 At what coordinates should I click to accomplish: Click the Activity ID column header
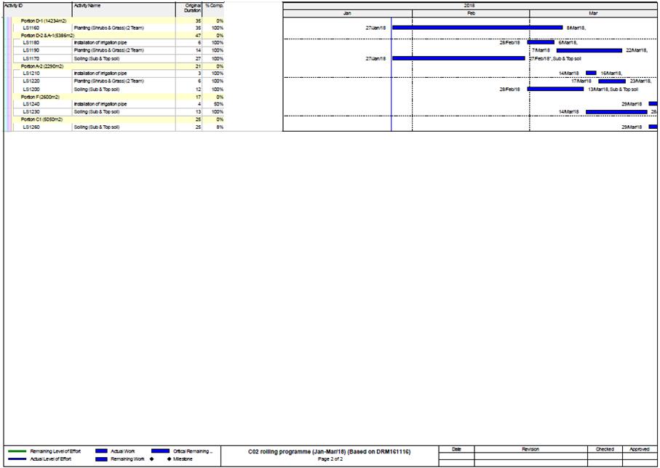(x=37, y=9)
